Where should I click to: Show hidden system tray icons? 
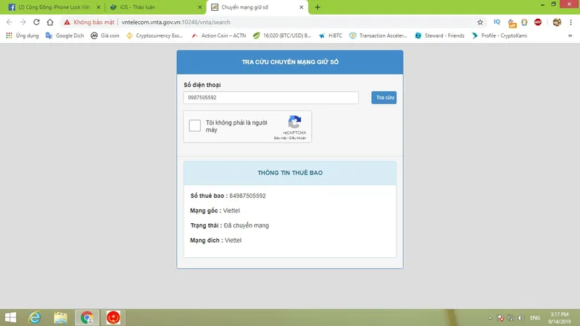(x=490, y=318)
